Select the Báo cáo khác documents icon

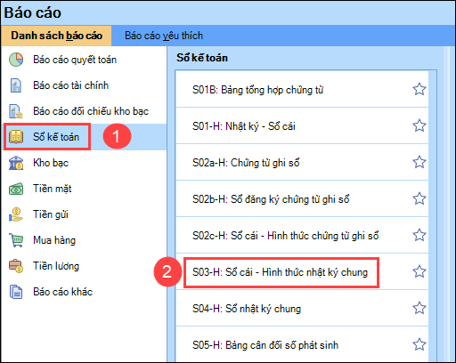16,292
